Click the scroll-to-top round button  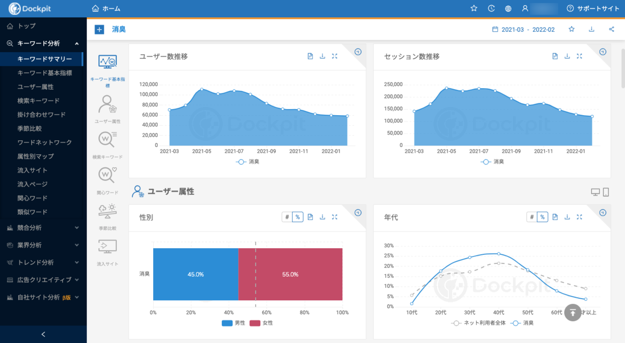572,312
